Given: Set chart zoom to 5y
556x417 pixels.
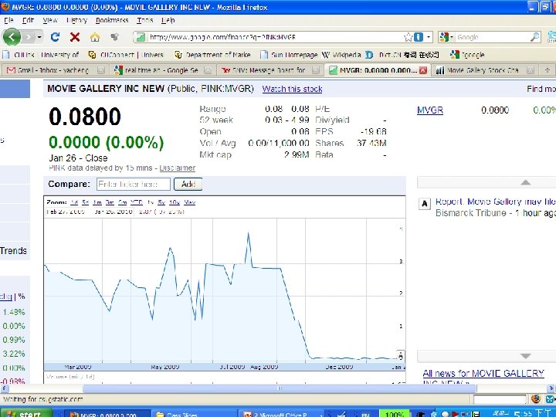Looking at the screenshot, I should pyautogui.click(x=161, y=202).
